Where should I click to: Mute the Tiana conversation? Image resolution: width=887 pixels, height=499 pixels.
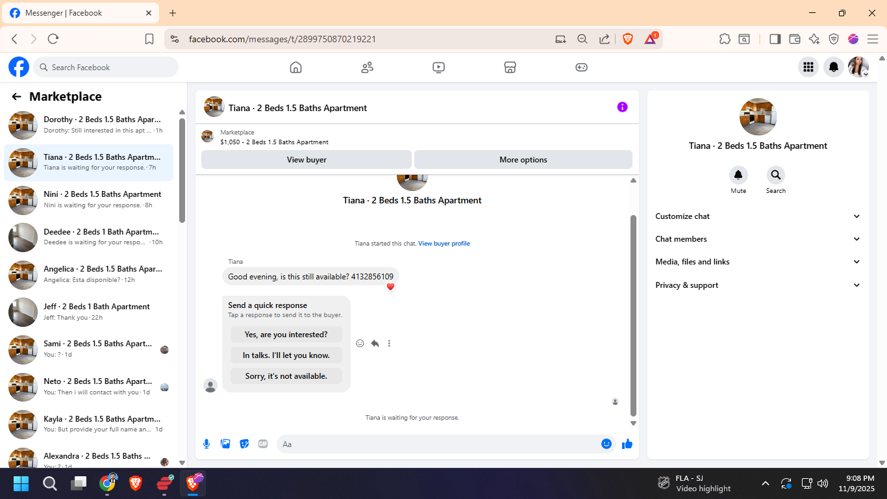pyautogui.click(x=738, y=175)
